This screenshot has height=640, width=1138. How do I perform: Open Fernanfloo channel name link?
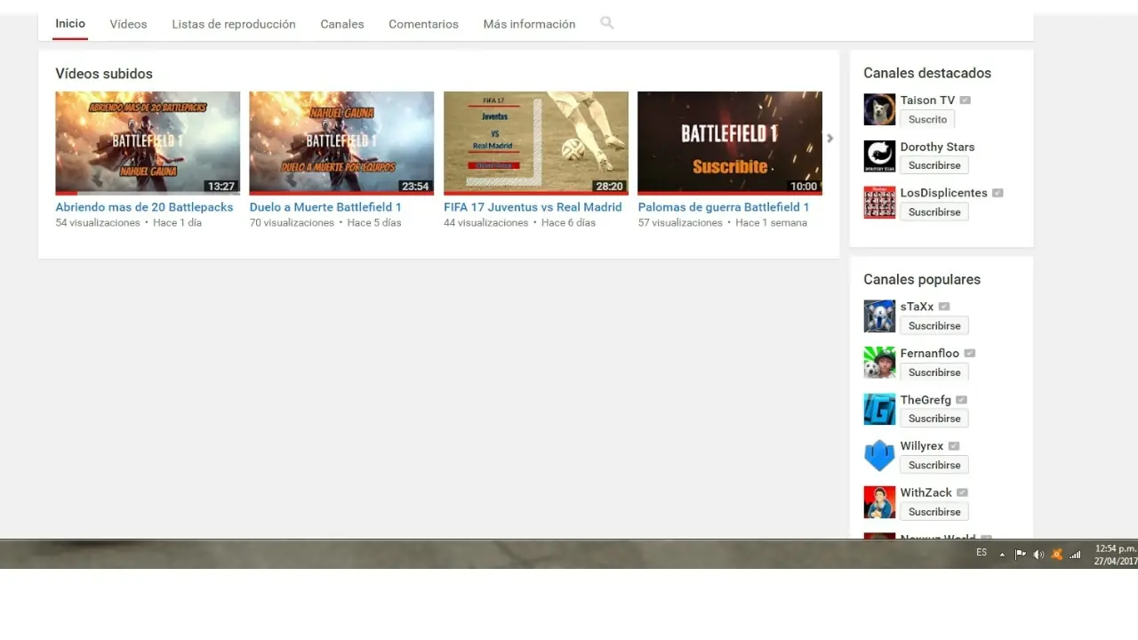[930, 353]
